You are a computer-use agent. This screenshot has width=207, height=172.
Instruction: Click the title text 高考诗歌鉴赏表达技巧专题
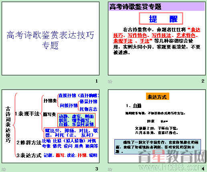[x=51, y=40]
